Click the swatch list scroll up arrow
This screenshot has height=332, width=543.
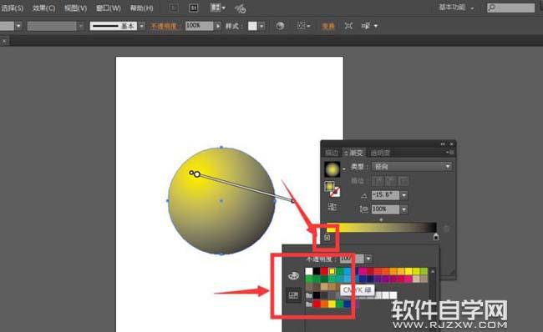pyautogui.click(x=433, y=272)
